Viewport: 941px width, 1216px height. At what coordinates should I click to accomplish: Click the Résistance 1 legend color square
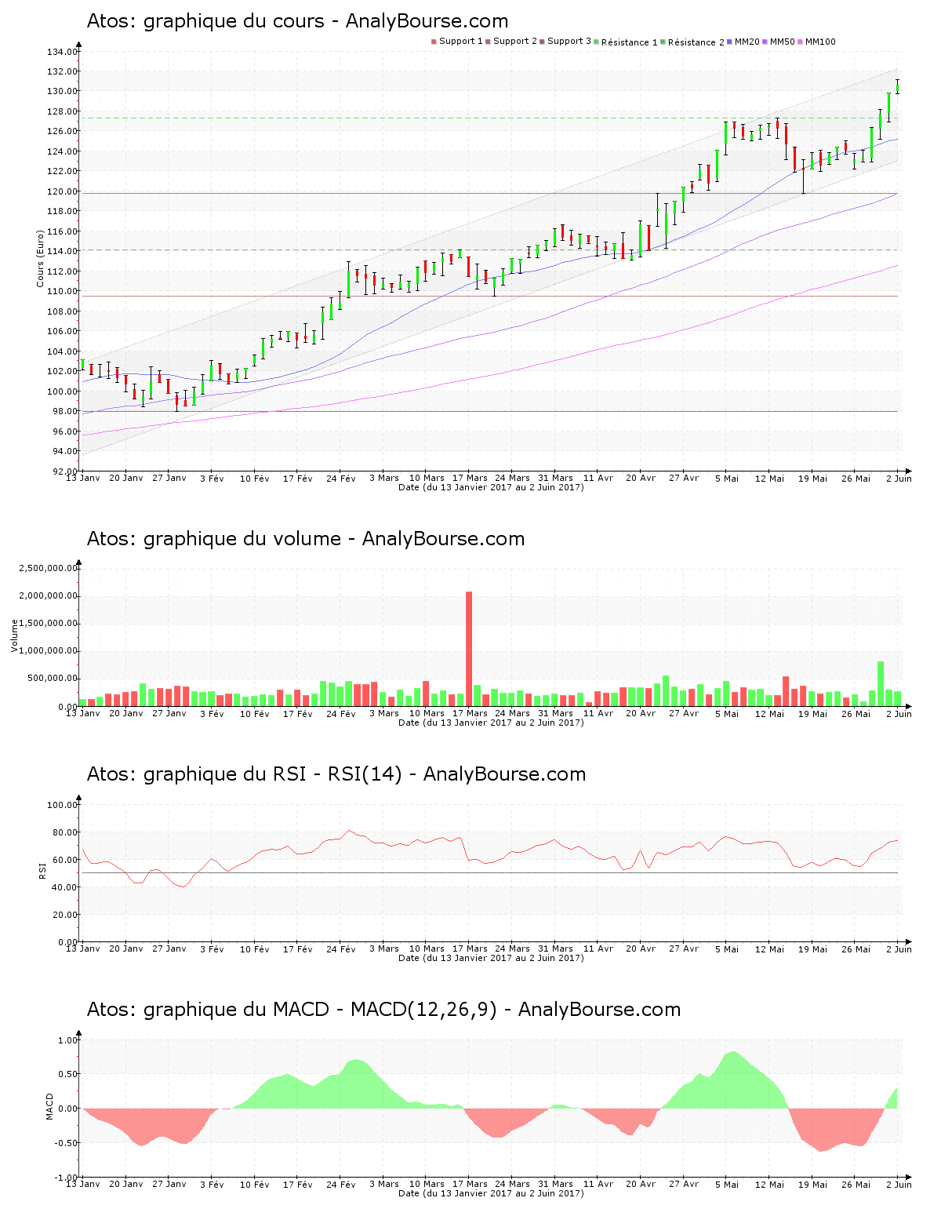coord(597,42)
